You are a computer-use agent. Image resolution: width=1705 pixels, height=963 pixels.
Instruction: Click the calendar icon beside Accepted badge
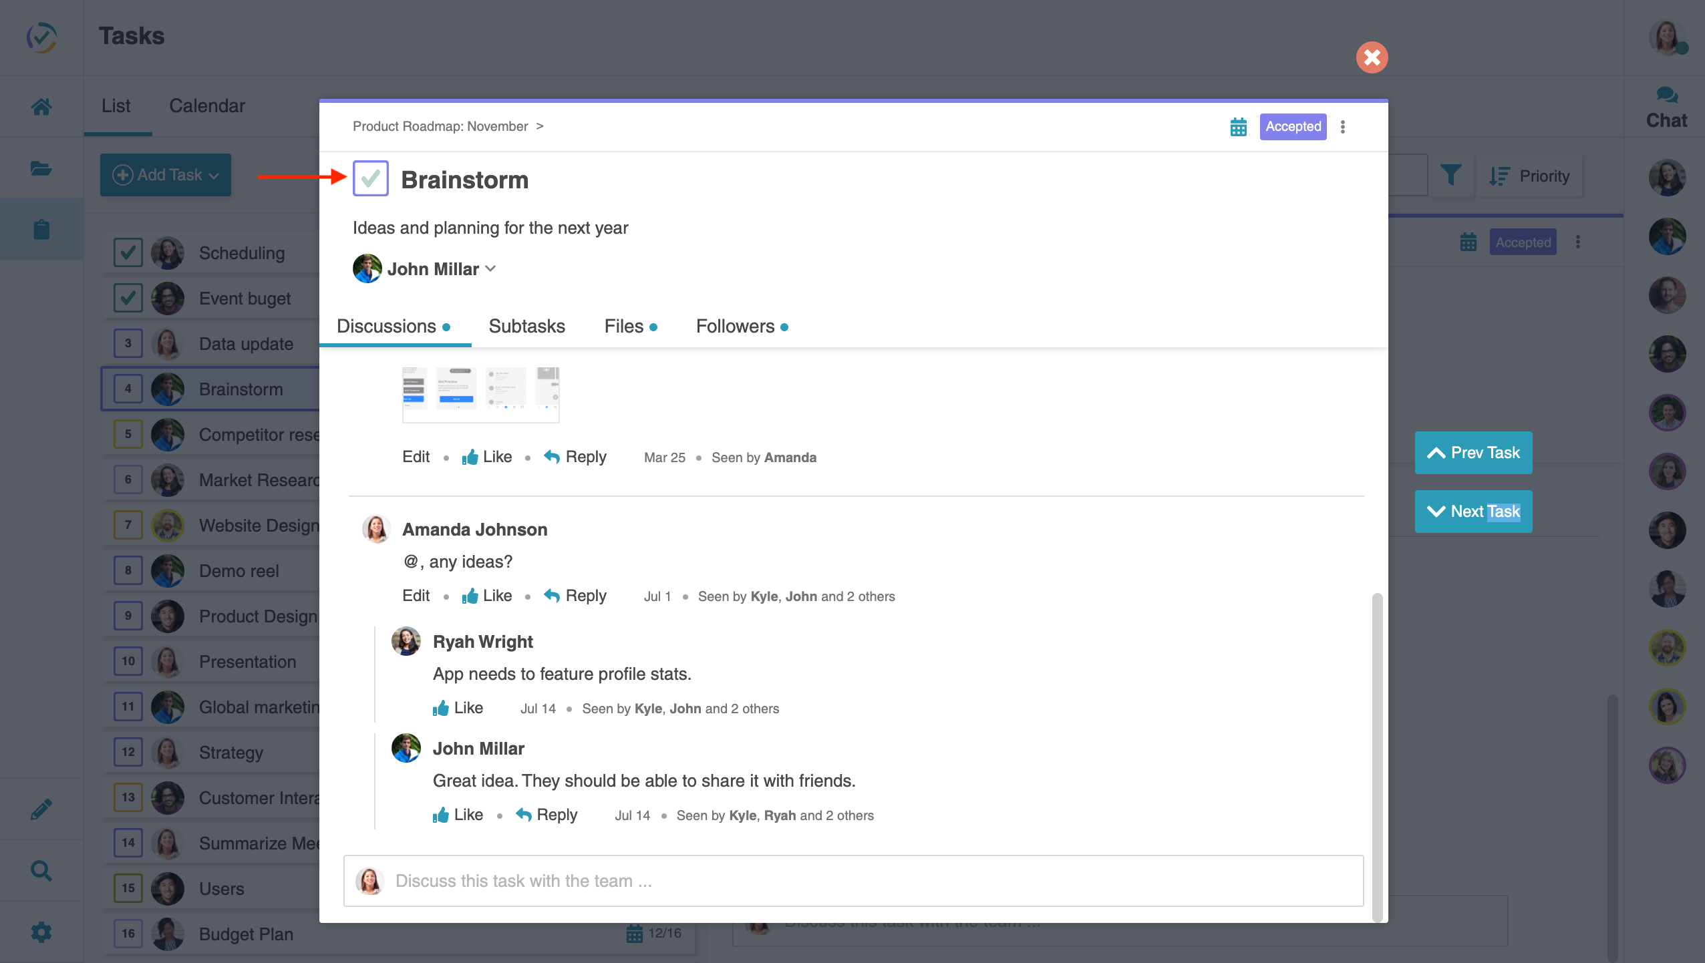[x=1238, y=127]
